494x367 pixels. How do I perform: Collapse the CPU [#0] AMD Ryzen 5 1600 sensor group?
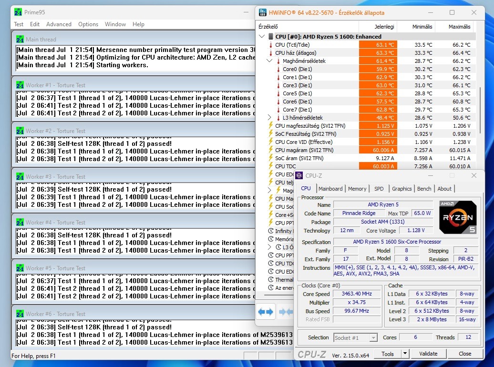262,37
